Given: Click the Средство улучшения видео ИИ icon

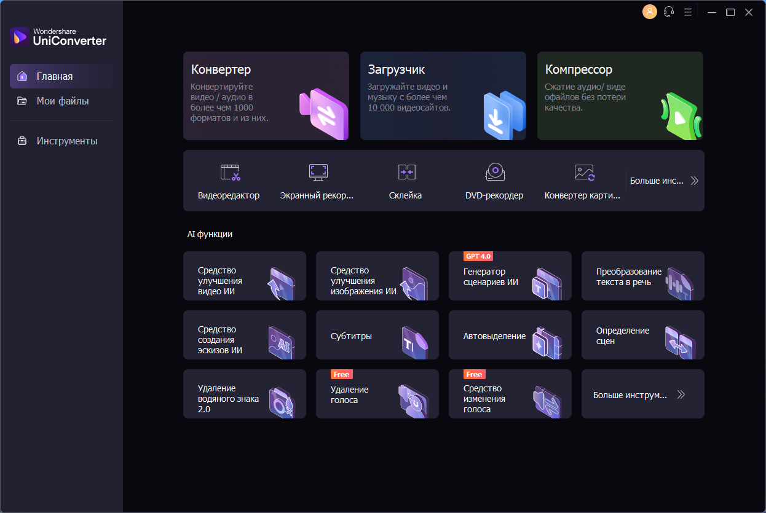Looking at the screenshot, I should tap(280, 284).
